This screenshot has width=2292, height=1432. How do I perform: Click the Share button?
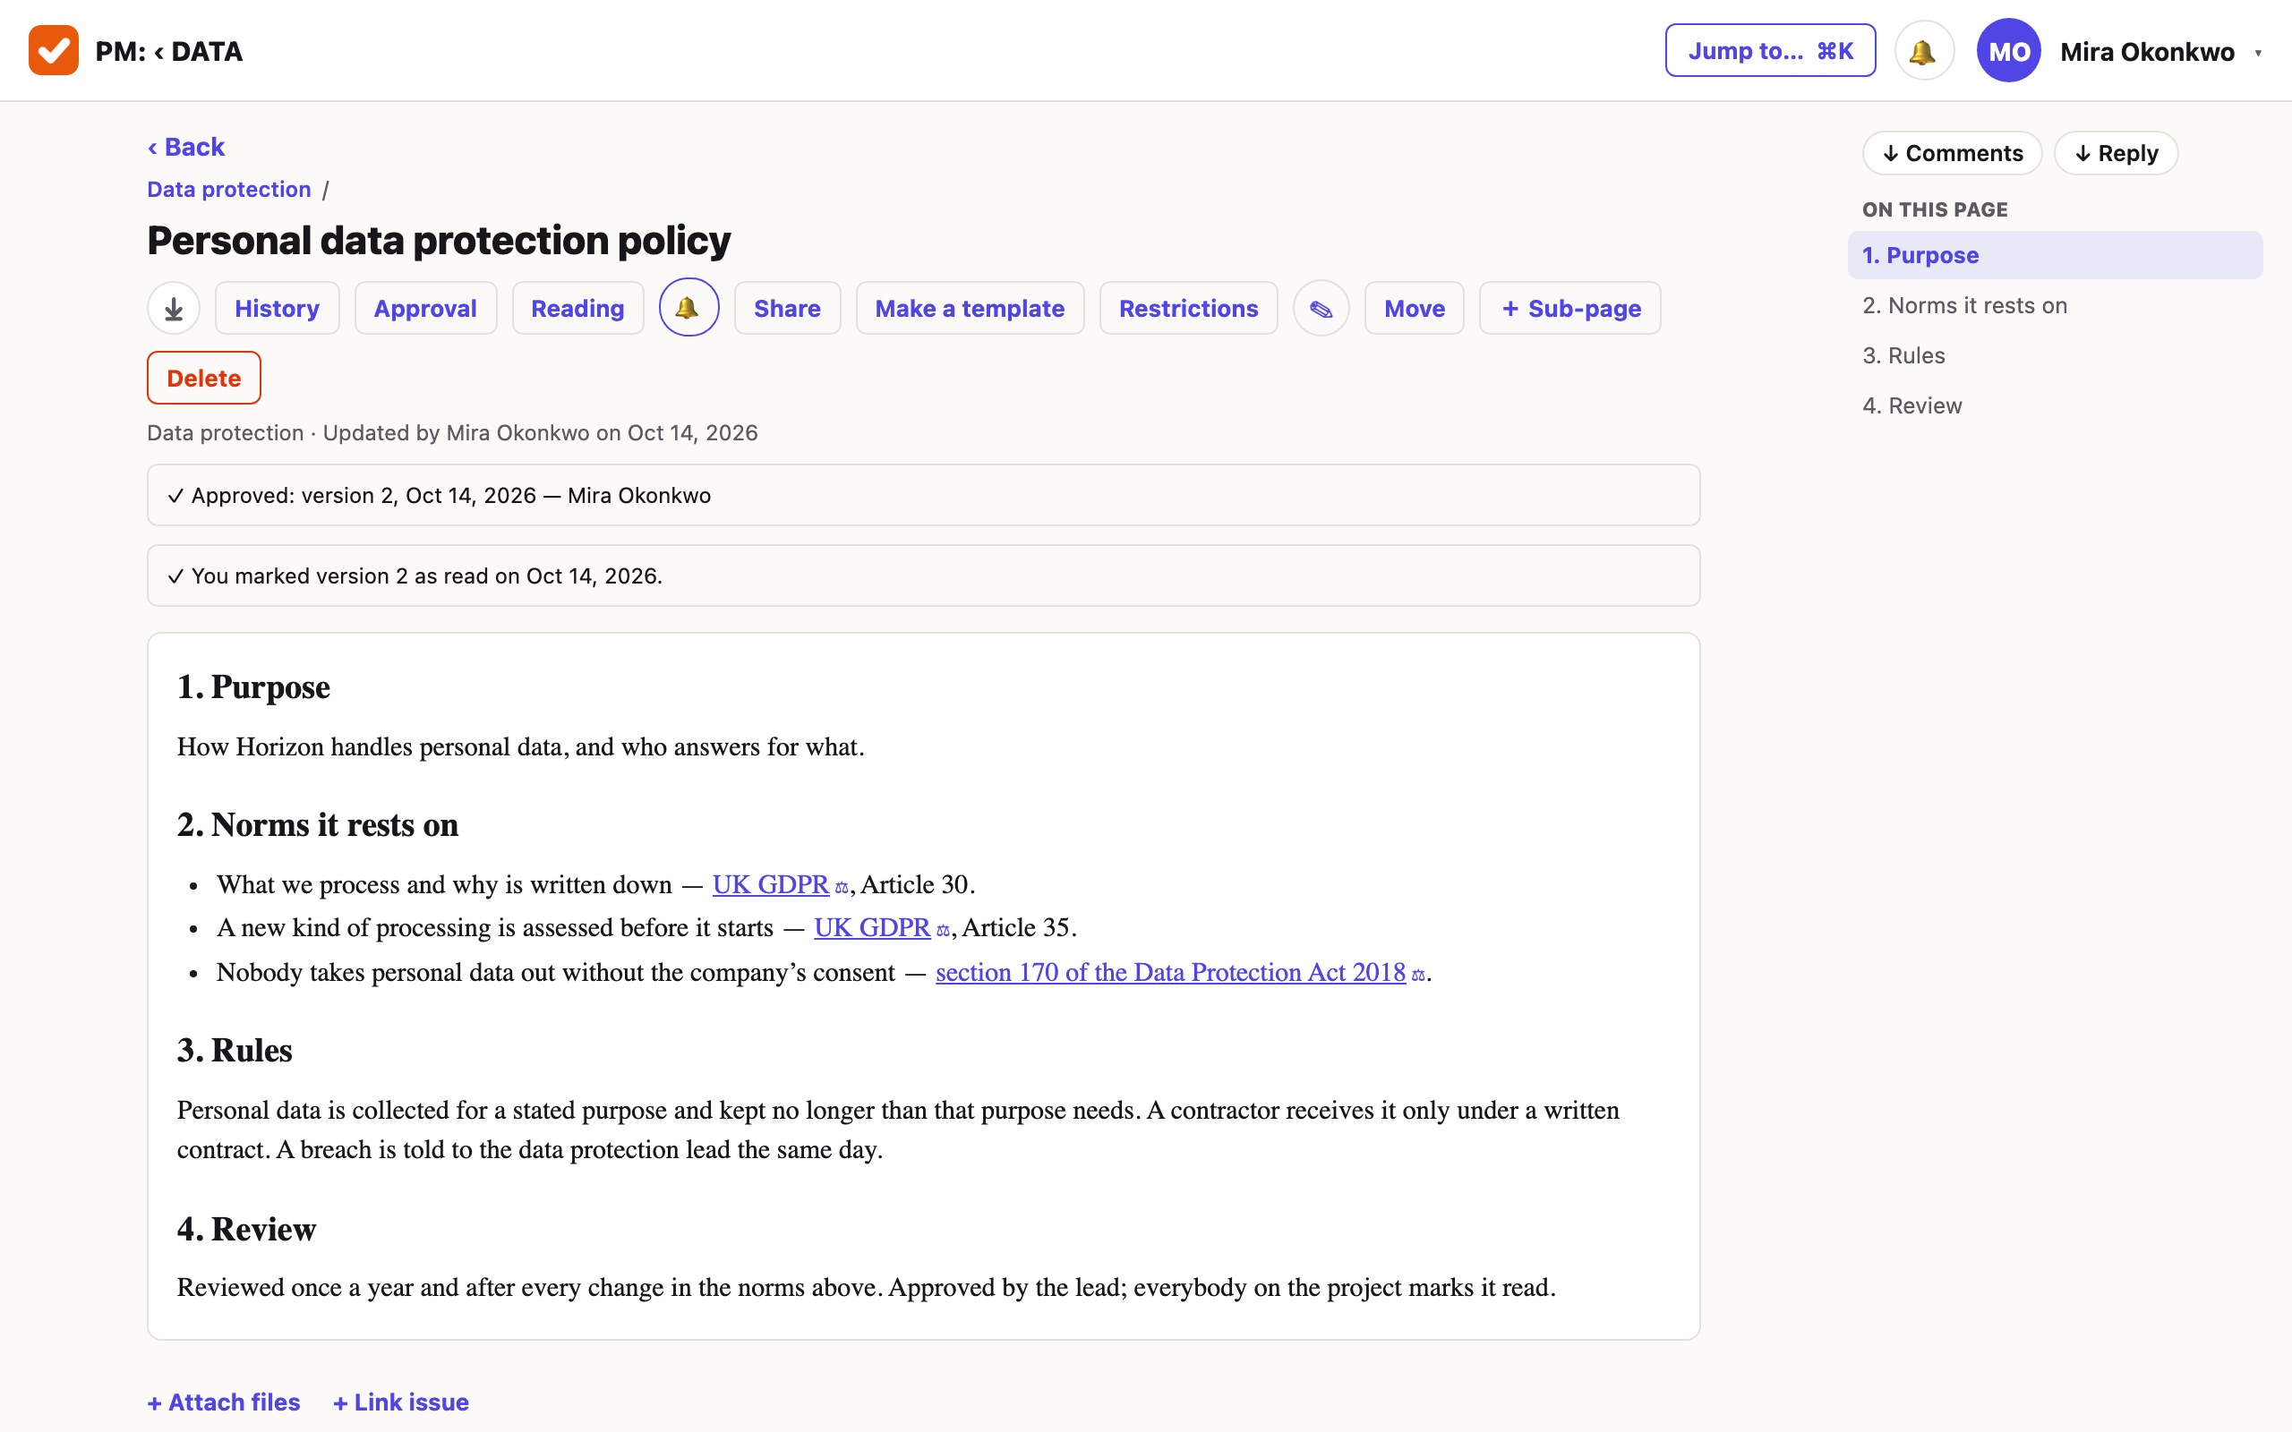(x=787, y=308)
